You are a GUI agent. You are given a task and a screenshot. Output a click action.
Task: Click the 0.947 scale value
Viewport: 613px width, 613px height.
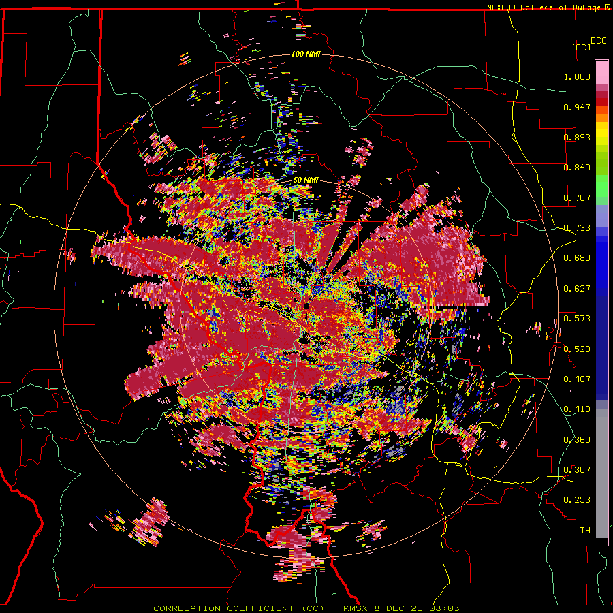coord(577,107)
